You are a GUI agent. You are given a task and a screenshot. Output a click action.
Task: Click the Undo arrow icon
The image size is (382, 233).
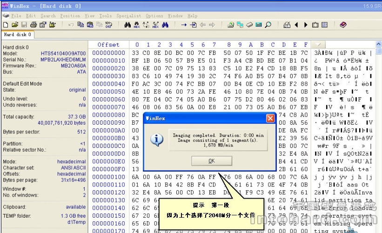tap(71, 25)
